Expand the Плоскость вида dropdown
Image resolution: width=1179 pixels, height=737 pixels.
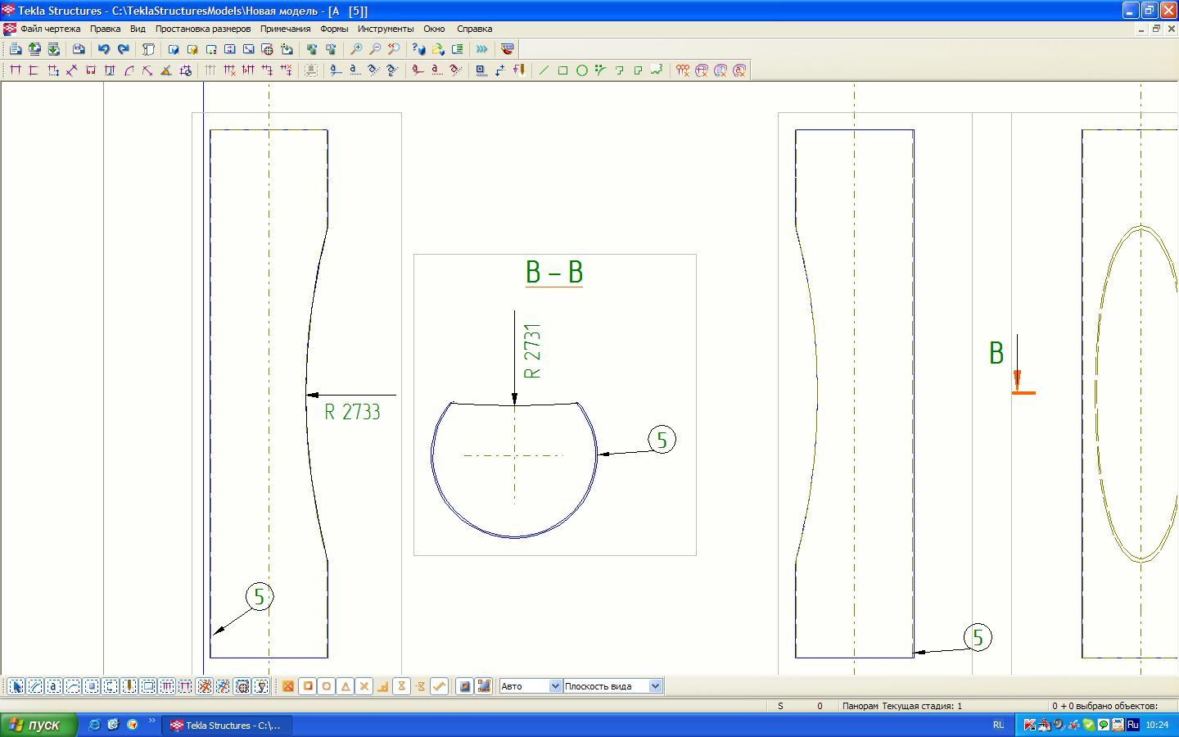[x=654, y=686]
